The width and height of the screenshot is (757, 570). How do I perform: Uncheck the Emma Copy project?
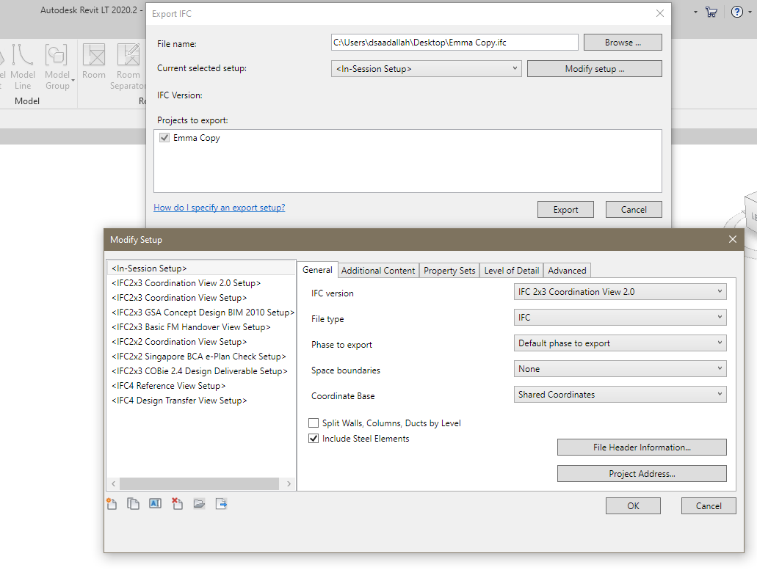(164, 137)
